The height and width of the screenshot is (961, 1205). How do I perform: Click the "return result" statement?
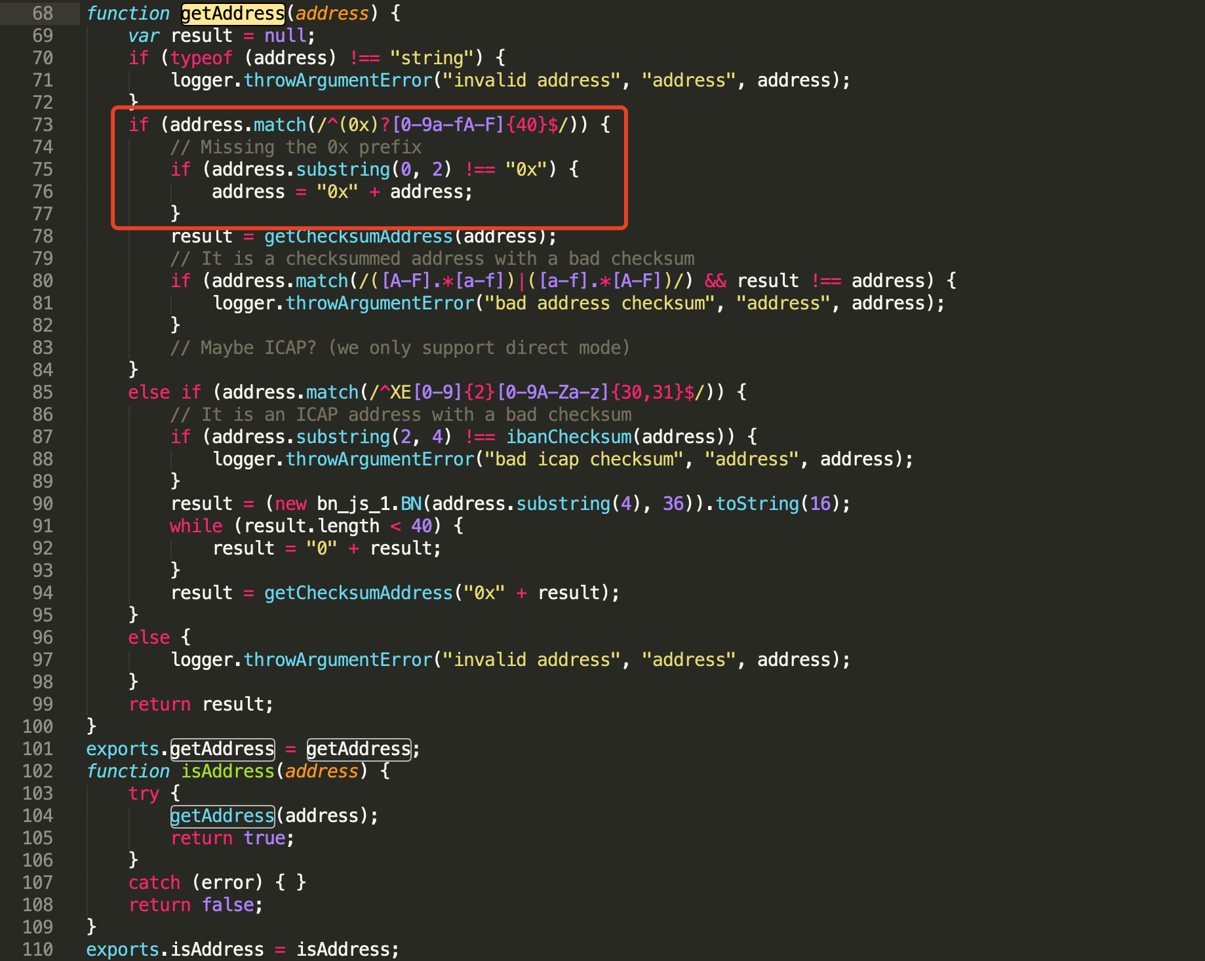tap(201, 704)
